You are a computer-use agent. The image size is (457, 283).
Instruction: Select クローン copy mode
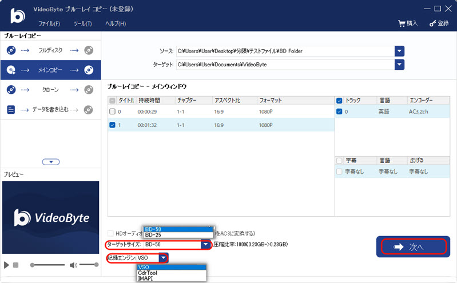50,90
